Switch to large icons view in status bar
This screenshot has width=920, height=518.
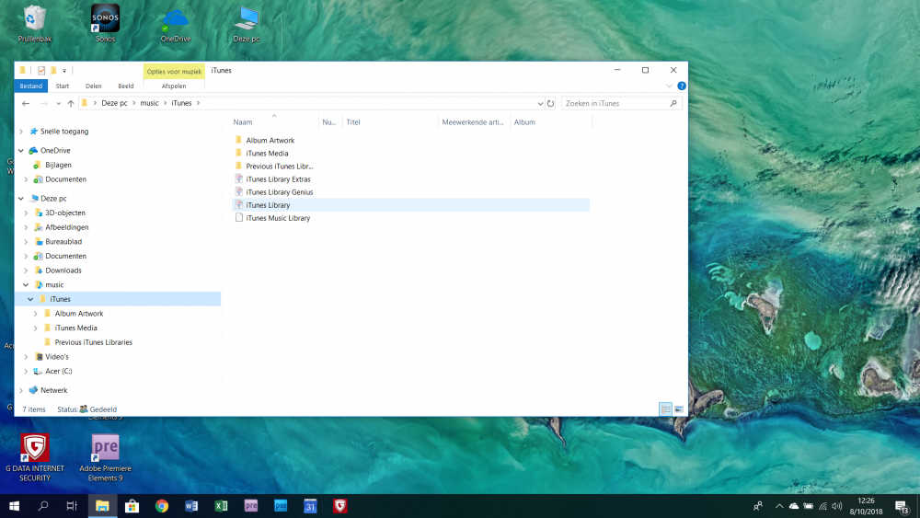[x=679, y=409]
